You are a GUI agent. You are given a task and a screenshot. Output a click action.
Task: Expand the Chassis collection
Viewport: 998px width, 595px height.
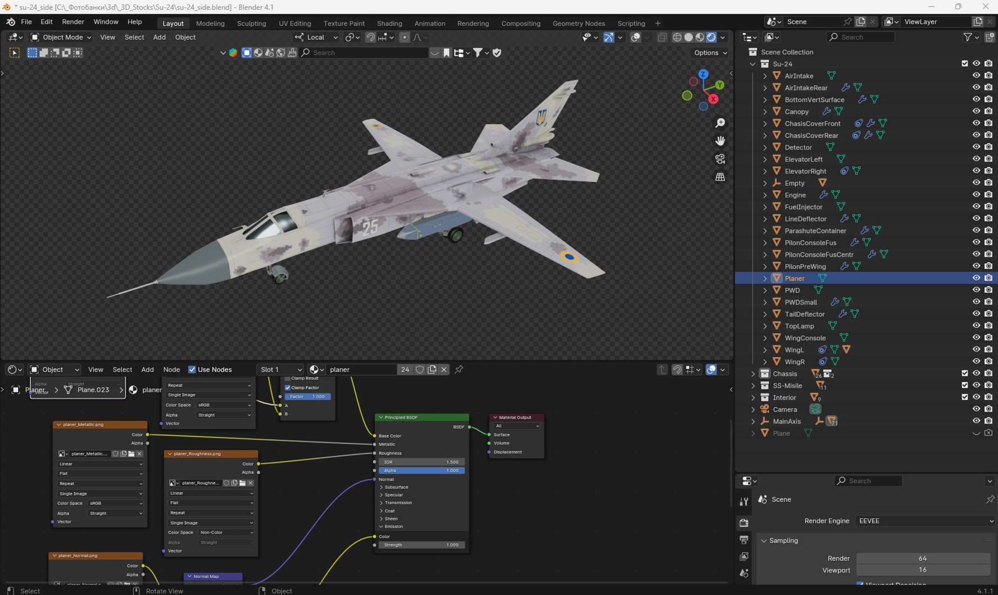coord(753,374)
